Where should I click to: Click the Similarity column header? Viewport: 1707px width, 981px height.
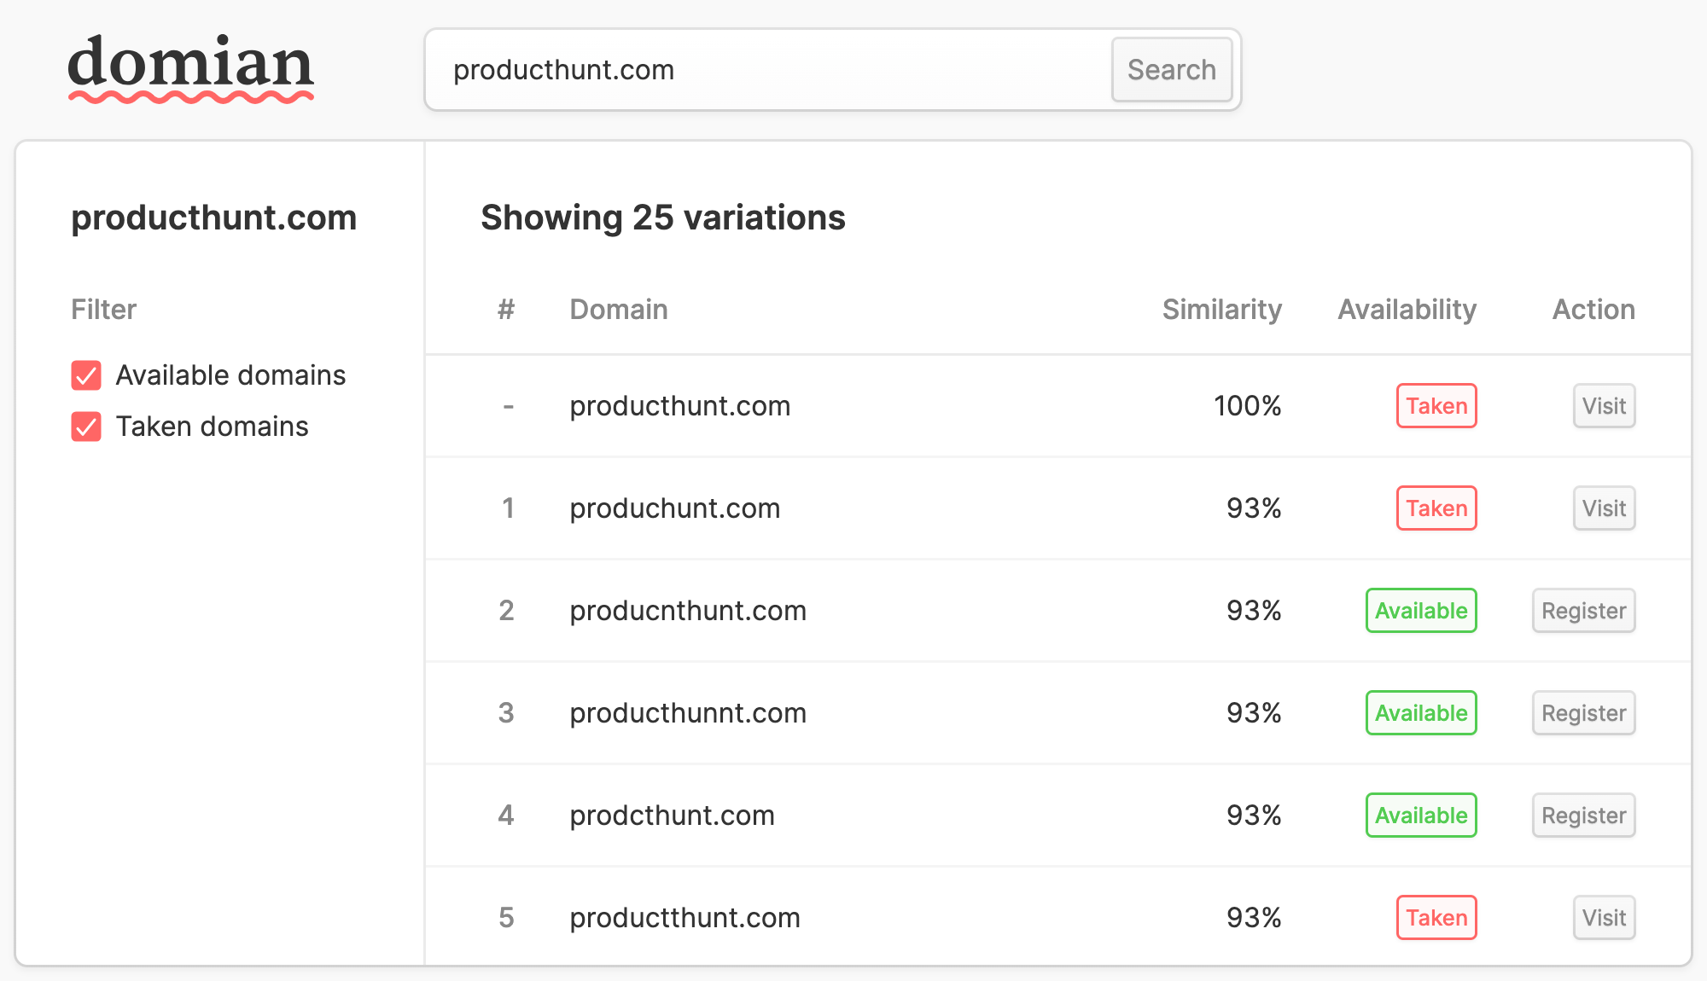pos(1221,310)
